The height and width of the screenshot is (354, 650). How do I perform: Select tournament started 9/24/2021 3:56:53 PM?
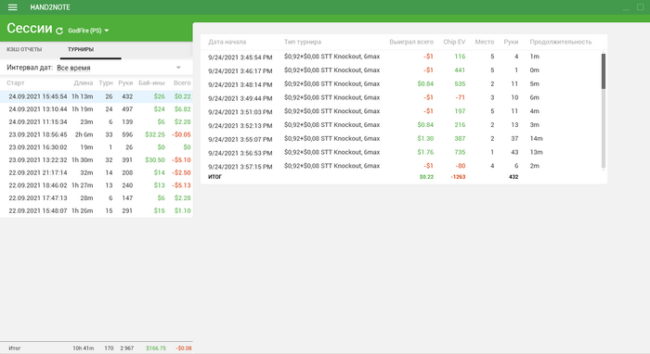pyautogui.click(x=401, y=152)
